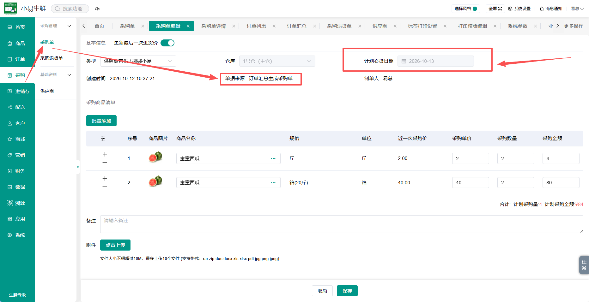This screenshot has width=589, height=302.
Task: Open 消息通知 bell notifications
Action: tap(551, 9)
